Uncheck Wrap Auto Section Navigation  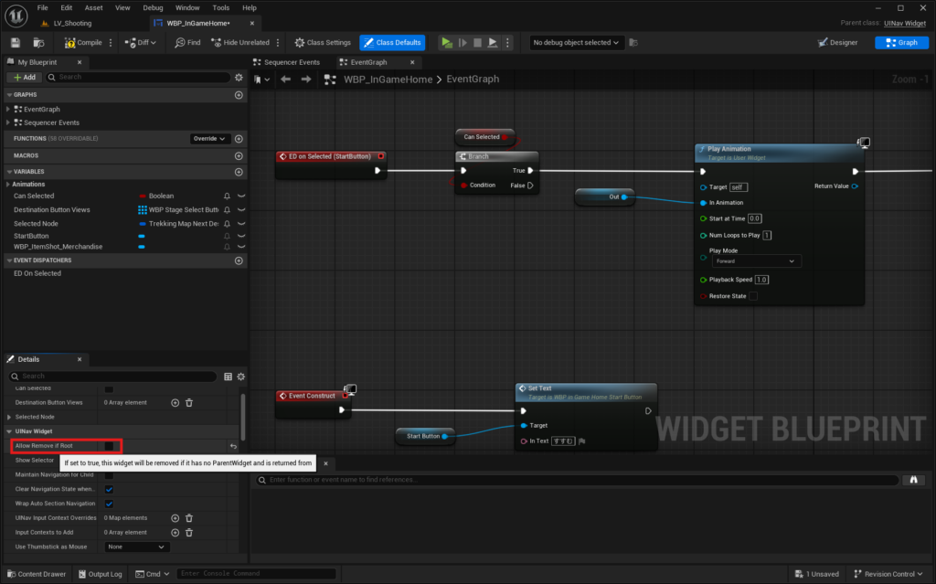click(109, 504)
